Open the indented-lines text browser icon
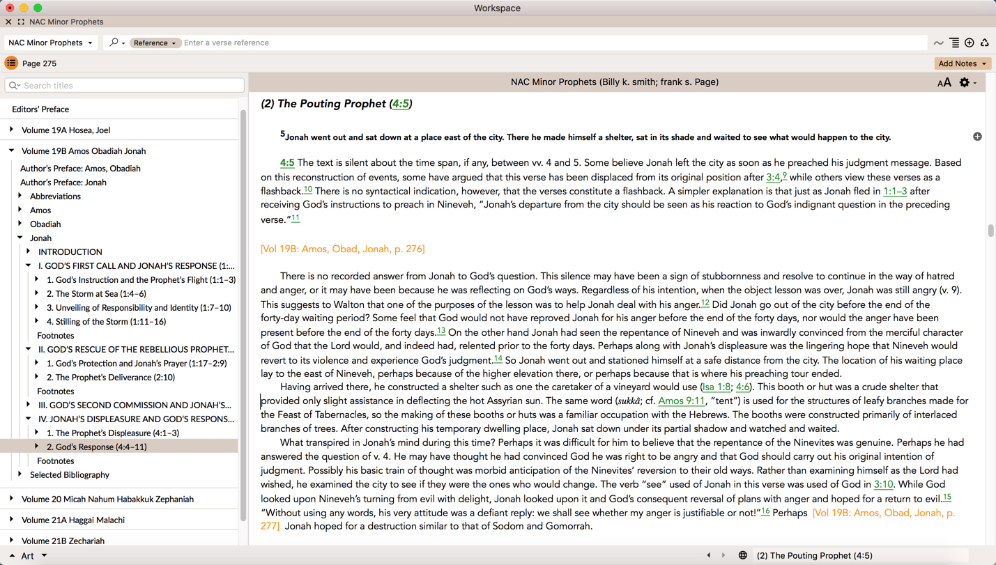Viewport: 996px width, 565px height. 954,43
